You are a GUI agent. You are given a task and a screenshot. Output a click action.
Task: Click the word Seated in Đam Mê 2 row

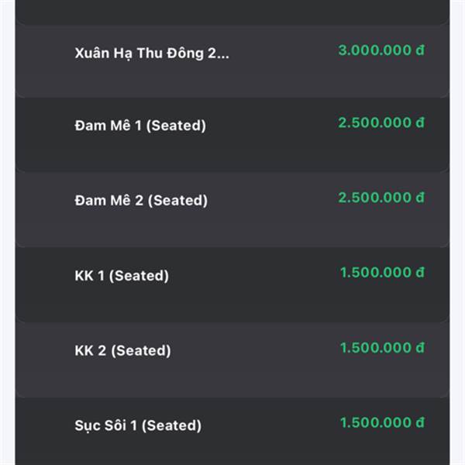click(178, 201)
